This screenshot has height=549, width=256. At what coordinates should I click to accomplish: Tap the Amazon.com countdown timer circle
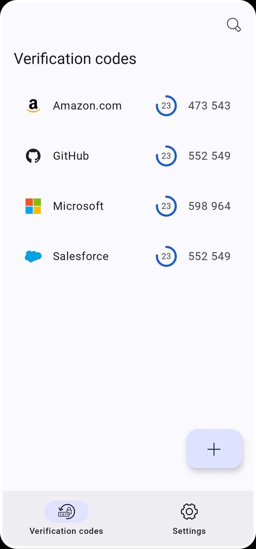(166, 106)
